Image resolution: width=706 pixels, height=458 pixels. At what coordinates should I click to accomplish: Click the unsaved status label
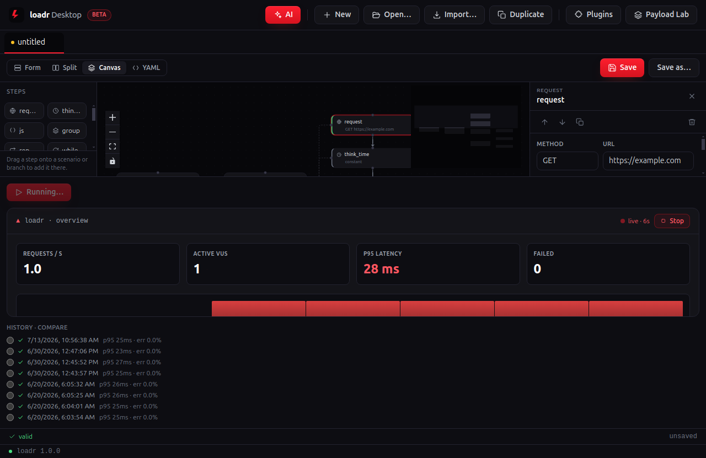[683, 436]
